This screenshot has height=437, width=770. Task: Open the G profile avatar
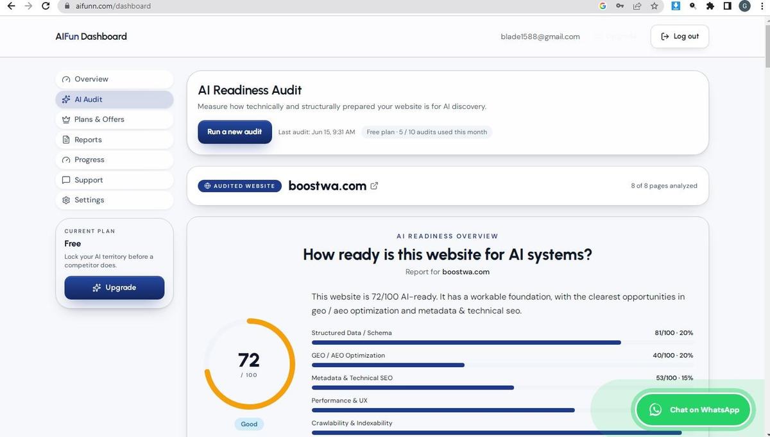coord(745,6)
